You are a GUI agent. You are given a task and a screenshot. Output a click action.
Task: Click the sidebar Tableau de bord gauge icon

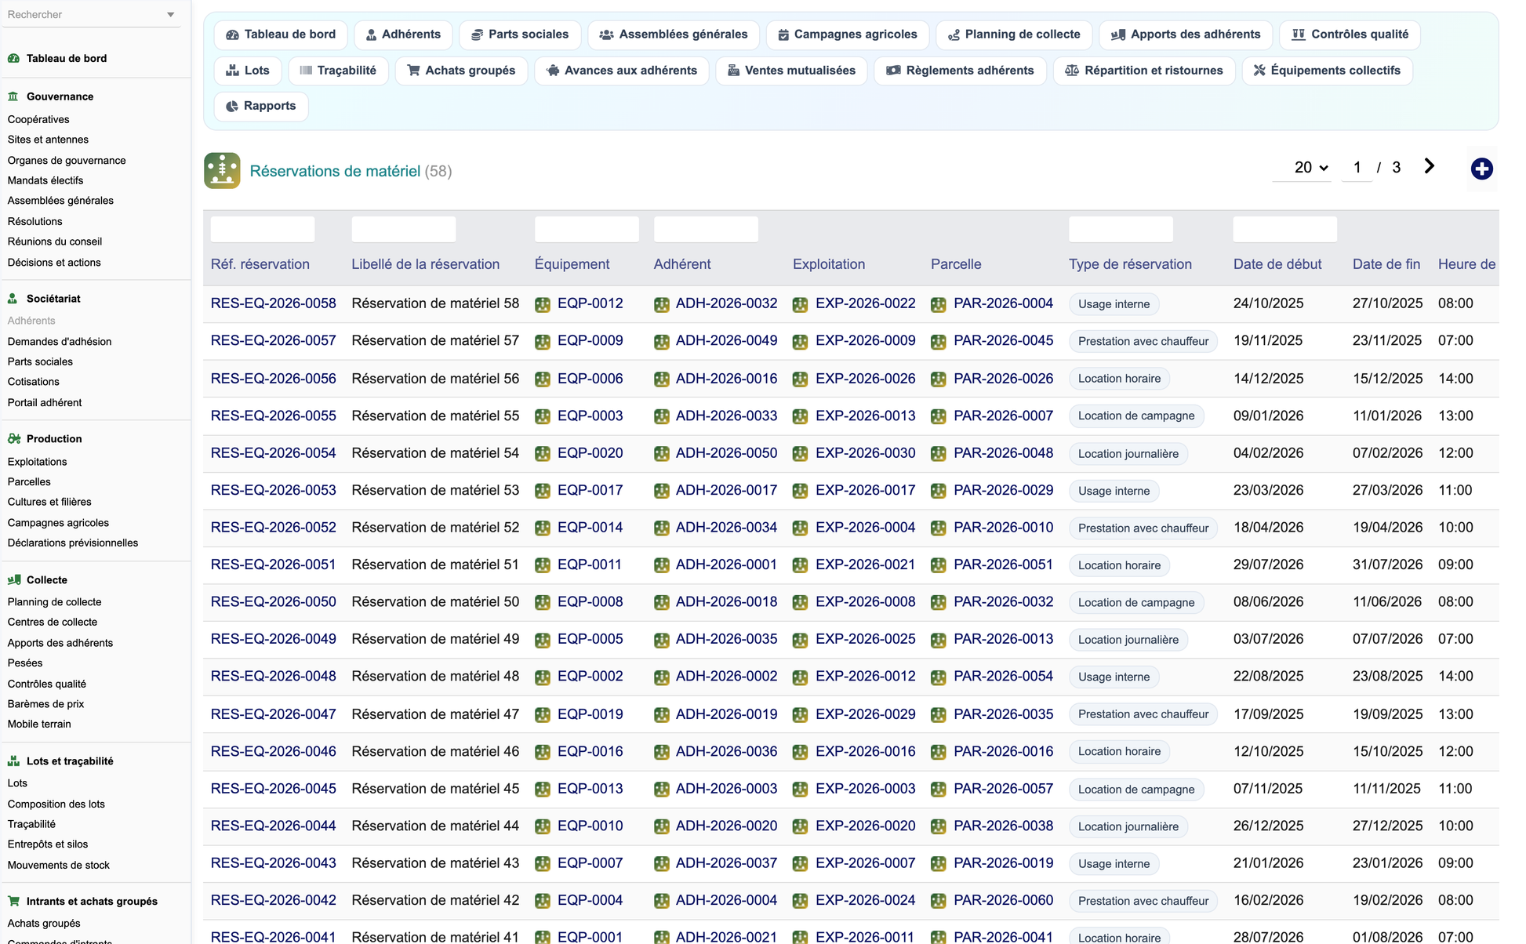tap(13, 58)
